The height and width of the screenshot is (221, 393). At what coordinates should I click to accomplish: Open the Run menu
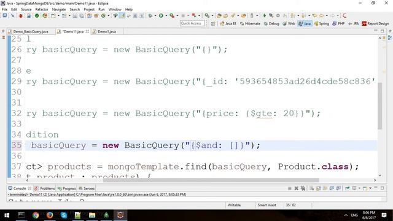click(101, 9)
